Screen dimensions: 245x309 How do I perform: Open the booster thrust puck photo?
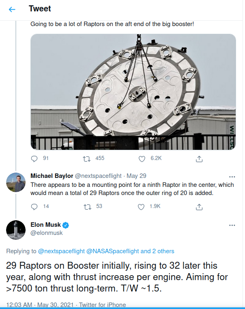coord(133,92)
